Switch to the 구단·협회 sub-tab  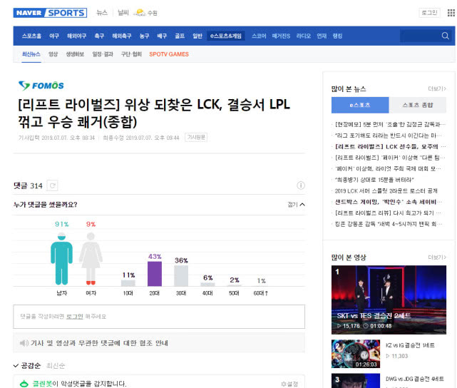(131, 54)
